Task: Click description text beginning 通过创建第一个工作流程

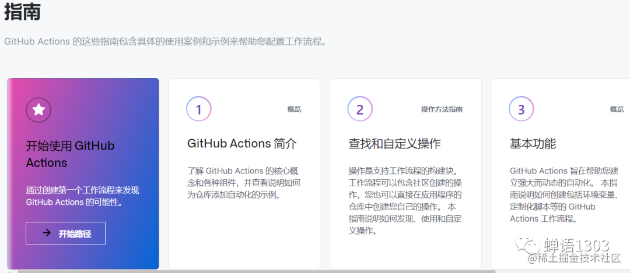Action: (x=83, y=196)
